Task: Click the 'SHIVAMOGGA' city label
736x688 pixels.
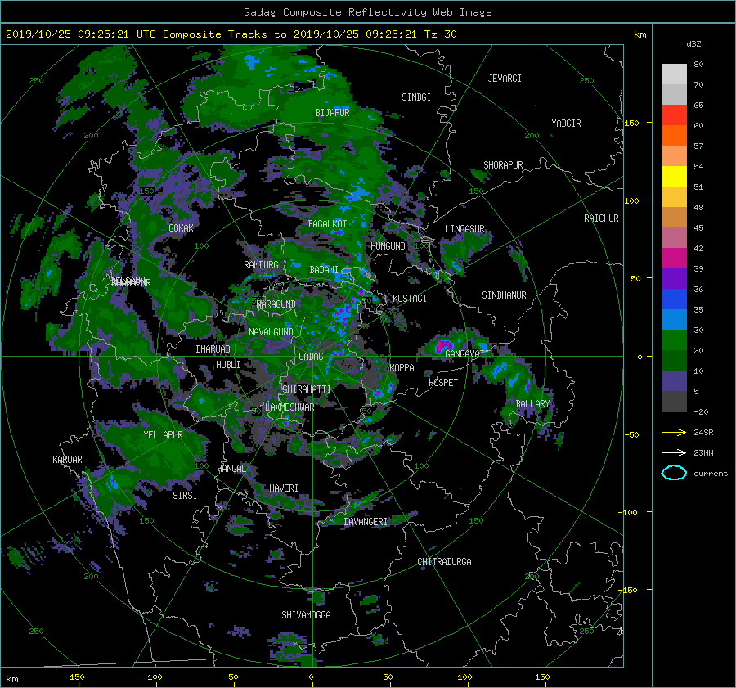Action: pos(306,615)
